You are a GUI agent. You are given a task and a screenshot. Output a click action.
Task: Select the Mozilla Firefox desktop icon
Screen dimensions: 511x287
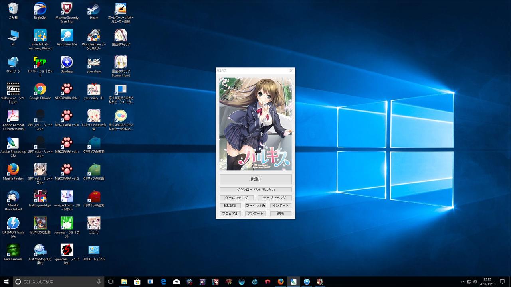point(13,171)
